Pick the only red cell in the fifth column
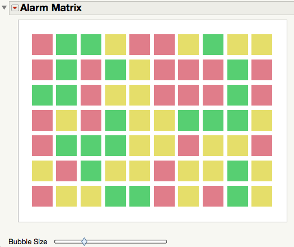Viewport: 294px width, 247px height. [x=139, y=44]
